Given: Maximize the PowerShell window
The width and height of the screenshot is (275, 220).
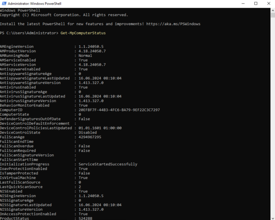Looking at the screenshot, I should [x=256, y=4].
